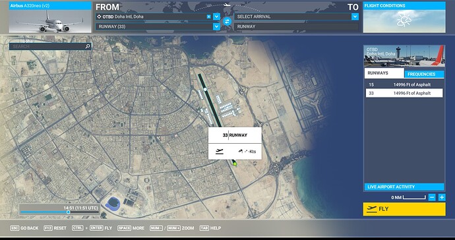
Task: Open Flight Conditions weather panel
Action: [x=404, y=17]
